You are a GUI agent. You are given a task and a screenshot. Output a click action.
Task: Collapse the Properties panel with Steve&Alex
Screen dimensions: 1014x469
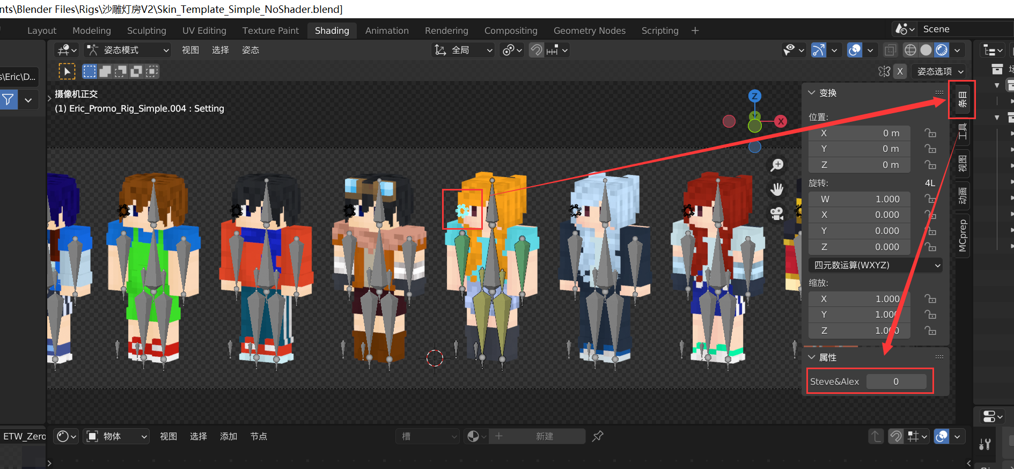click(x=812, y=357)
